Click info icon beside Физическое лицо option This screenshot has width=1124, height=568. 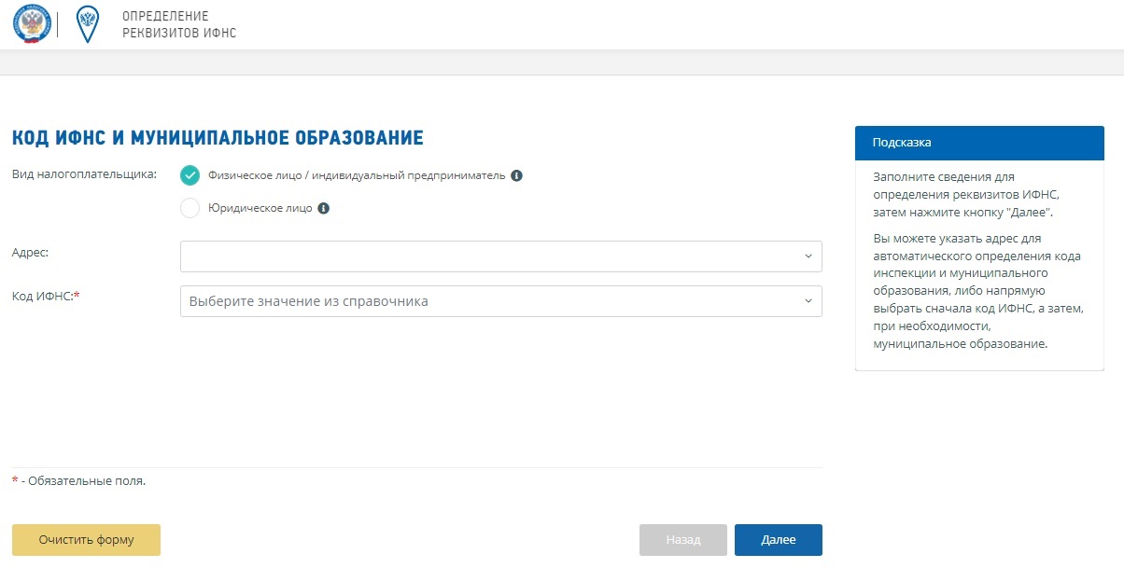pos(516,175)
